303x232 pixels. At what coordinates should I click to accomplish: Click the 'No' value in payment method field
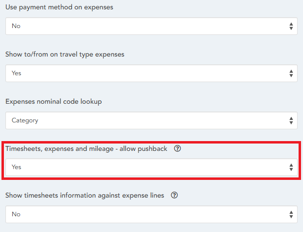tap(16, 26)
